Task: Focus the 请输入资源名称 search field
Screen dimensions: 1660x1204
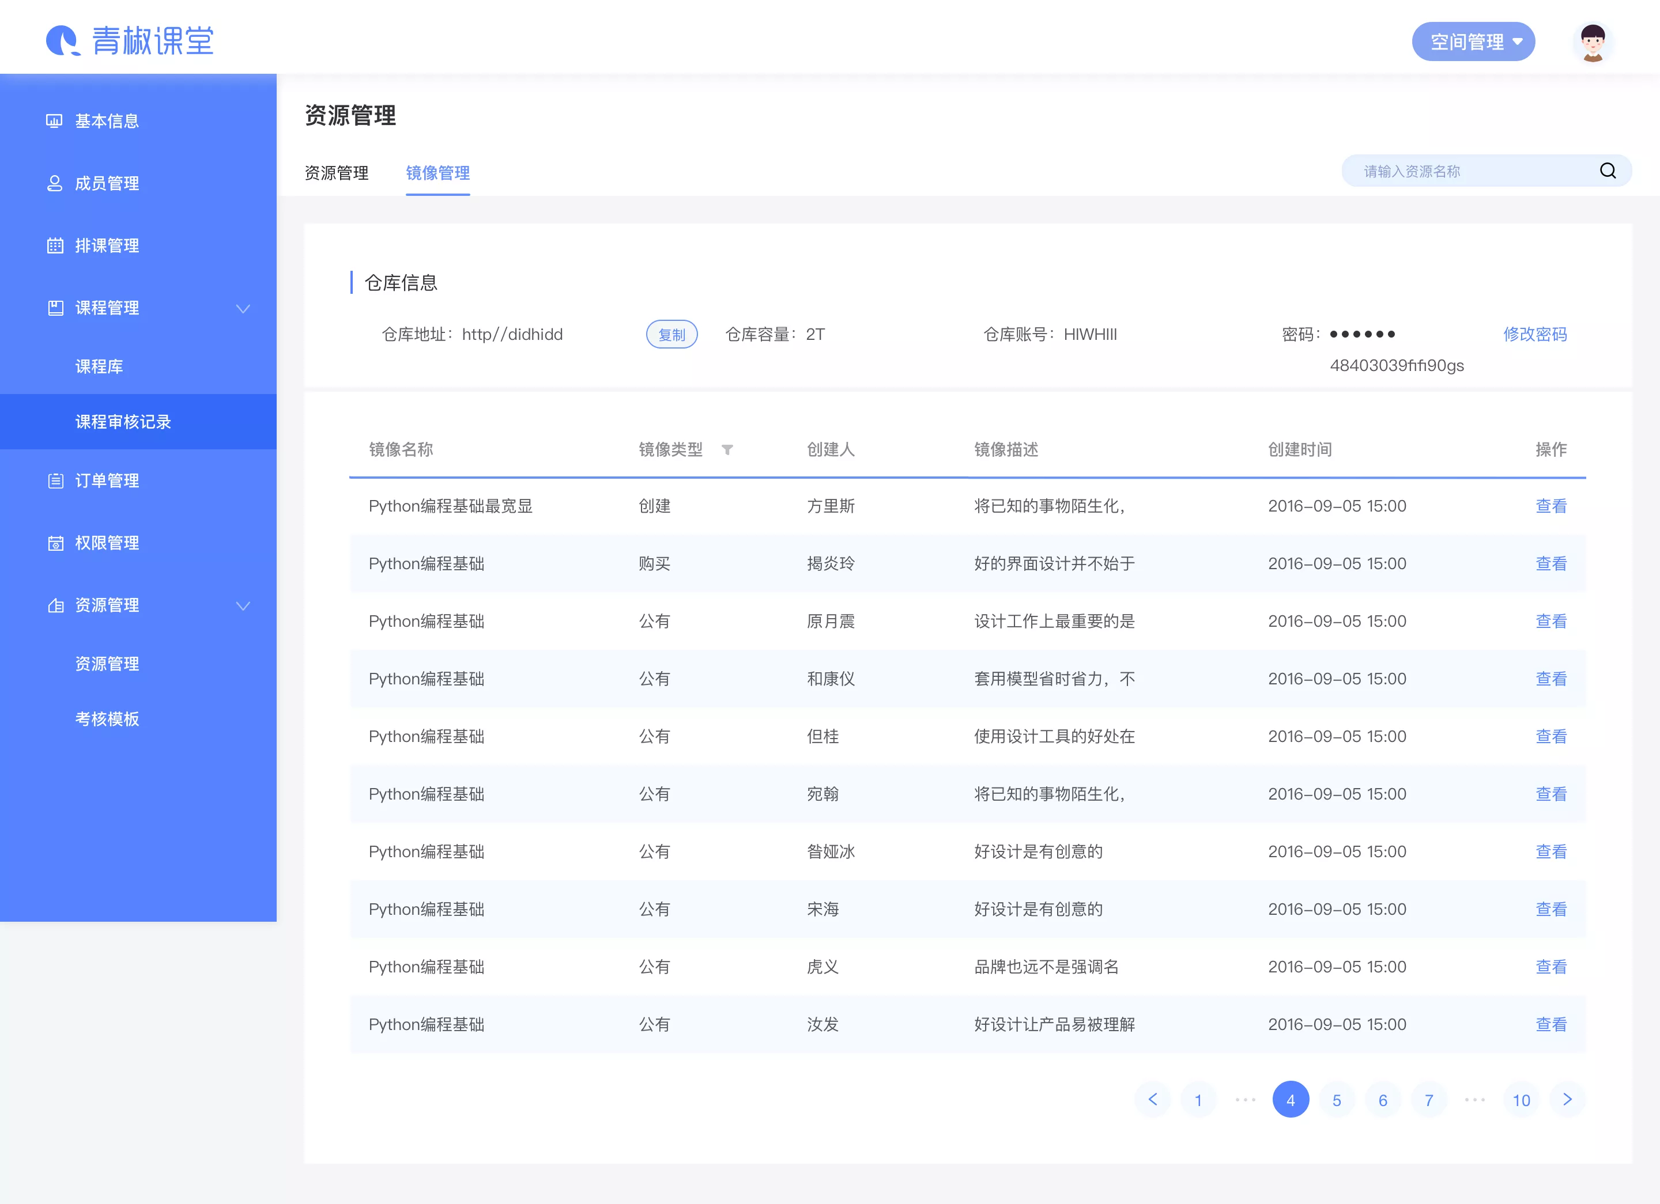Action: coord(1487,171)
